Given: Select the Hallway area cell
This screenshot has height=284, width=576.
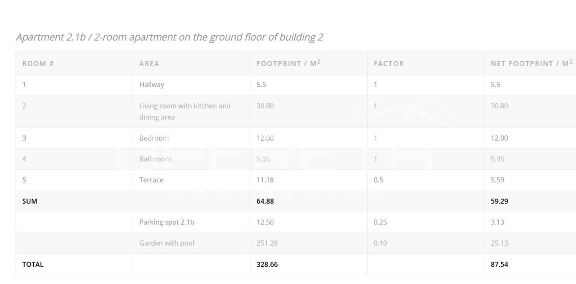Looking at the screenshot, I should pyautogui.click(x=152, y=85).
